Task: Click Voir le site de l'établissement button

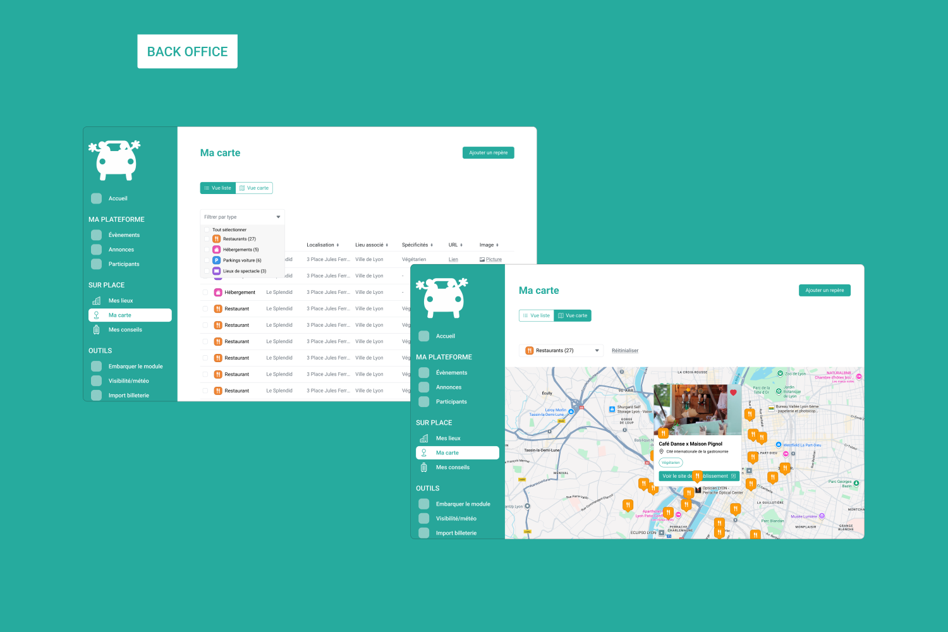Action: click(699, 476)
